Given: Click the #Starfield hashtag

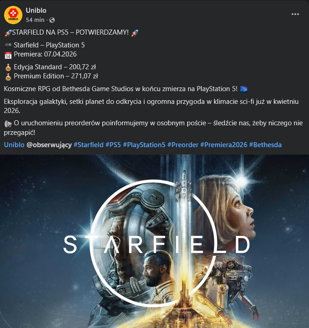Looking at the screenshot, I should (89, 145).
